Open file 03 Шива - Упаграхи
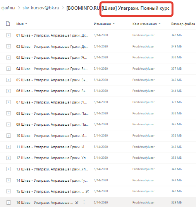This screenshot has height=207, width=196. [52, 58]
